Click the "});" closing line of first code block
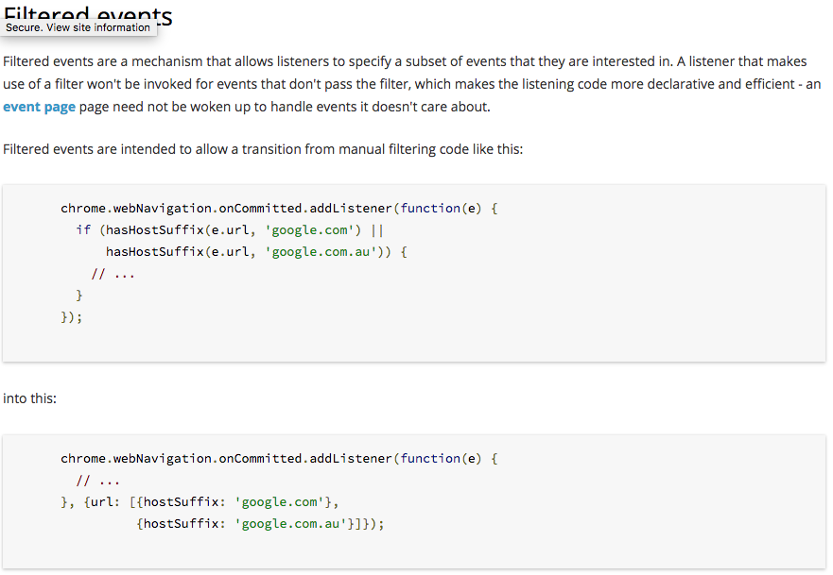 coord(72,317)
